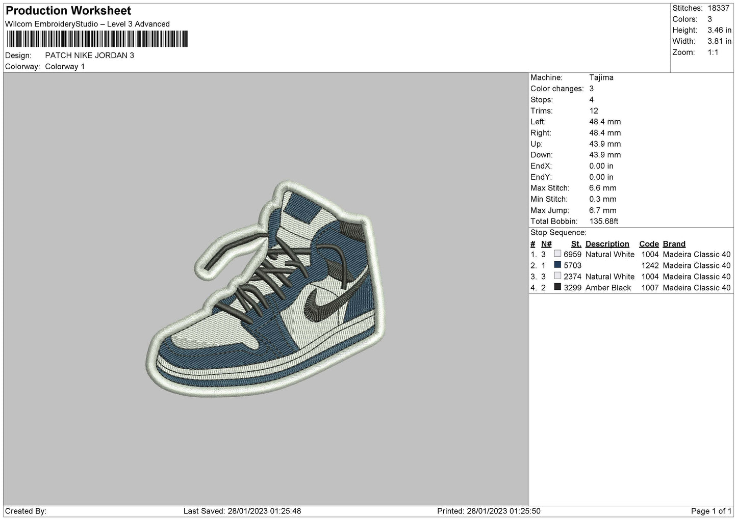Click the Max Jump value '6.7 mm'
This screenshot has width=737, height=520.
(x=603, y=210)
